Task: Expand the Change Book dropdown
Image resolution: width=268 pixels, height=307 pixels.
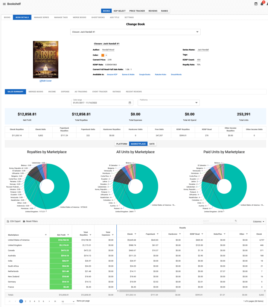Action: click(x=197, y=32)
